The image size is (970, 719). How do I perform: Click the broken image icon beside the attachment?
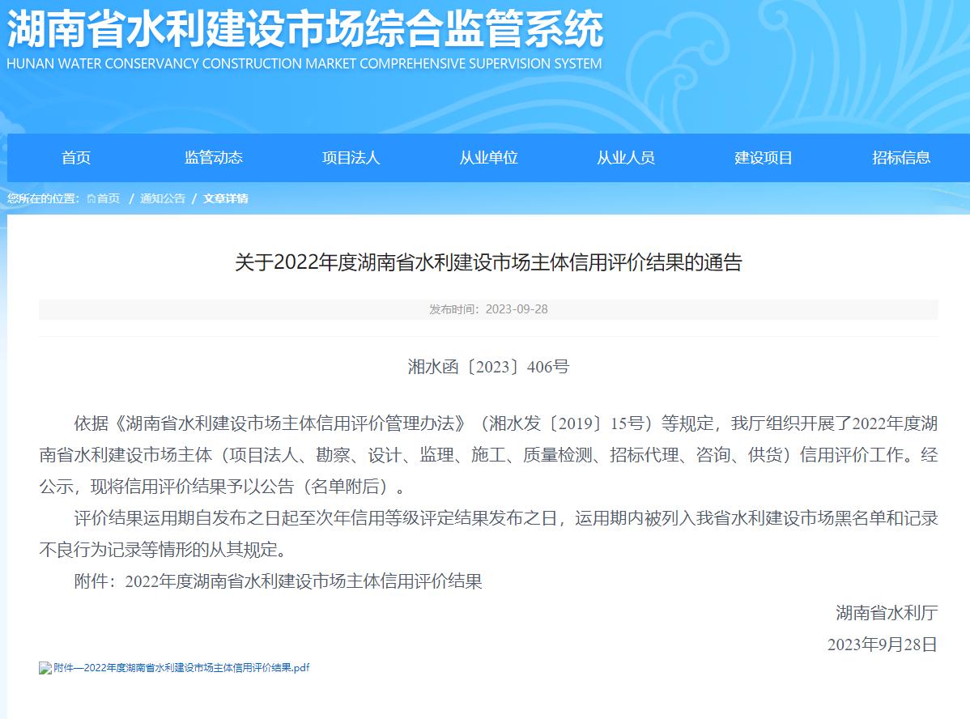click(x=45, y=668)
